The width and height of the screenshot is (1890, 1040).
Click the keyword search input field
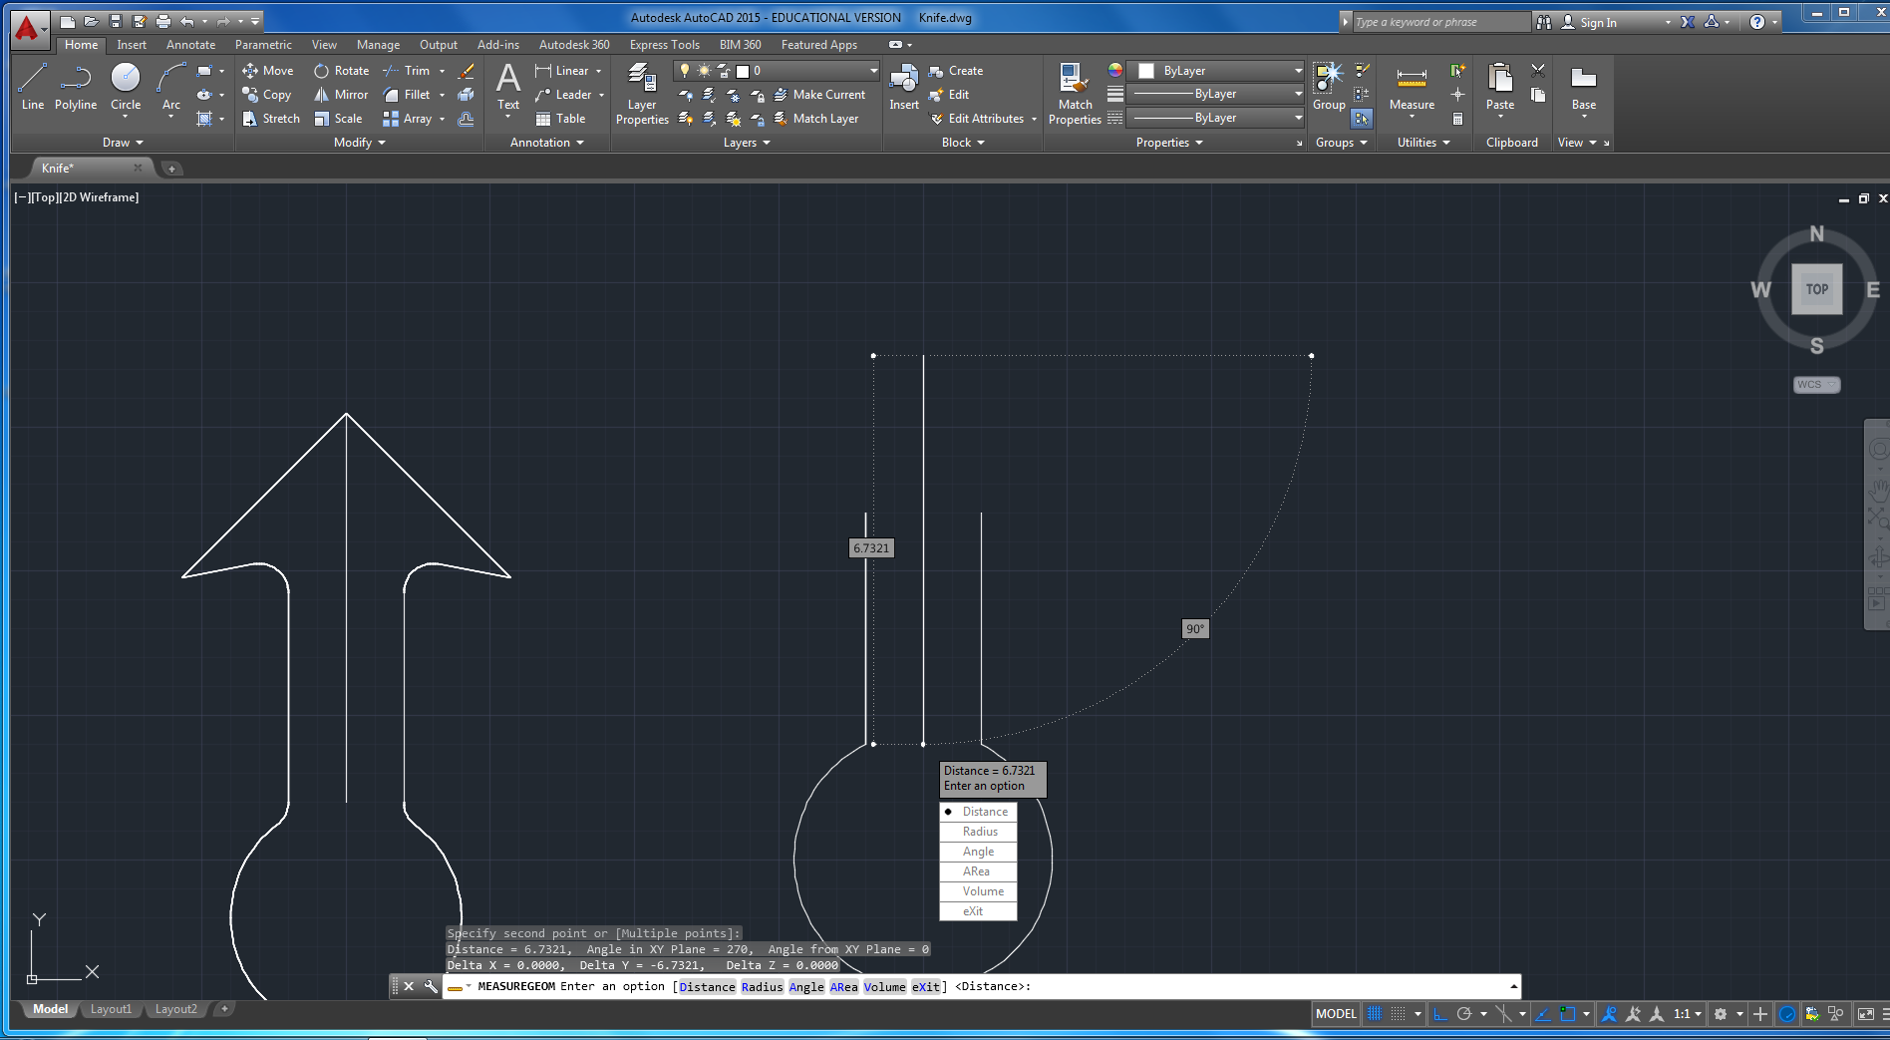pos(1439,22)
